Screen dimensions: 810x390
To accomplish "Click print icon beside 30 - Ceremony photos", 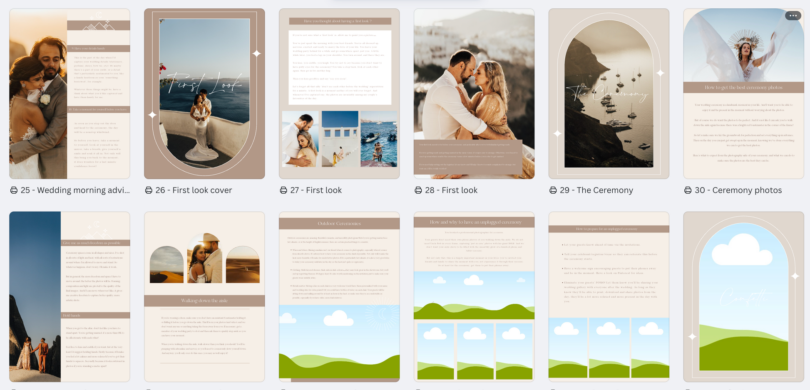I will [688, 190].
